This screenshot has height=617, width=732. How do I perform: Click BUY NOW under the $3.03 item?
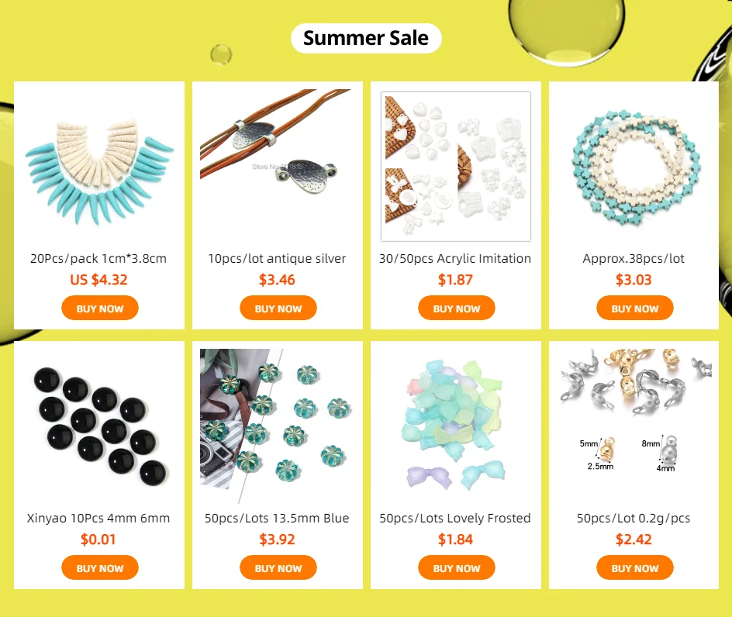click(634, 308)
